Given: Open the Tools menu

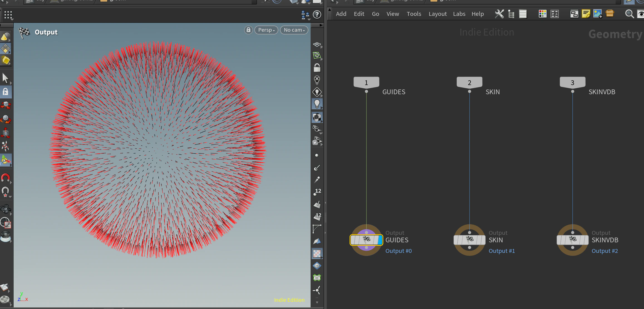Looking at the screenshot, I should click(x=414, y=14).
